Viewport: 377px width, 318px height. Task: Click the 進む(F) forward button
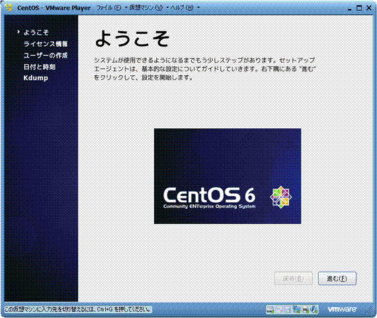[337, 278]
